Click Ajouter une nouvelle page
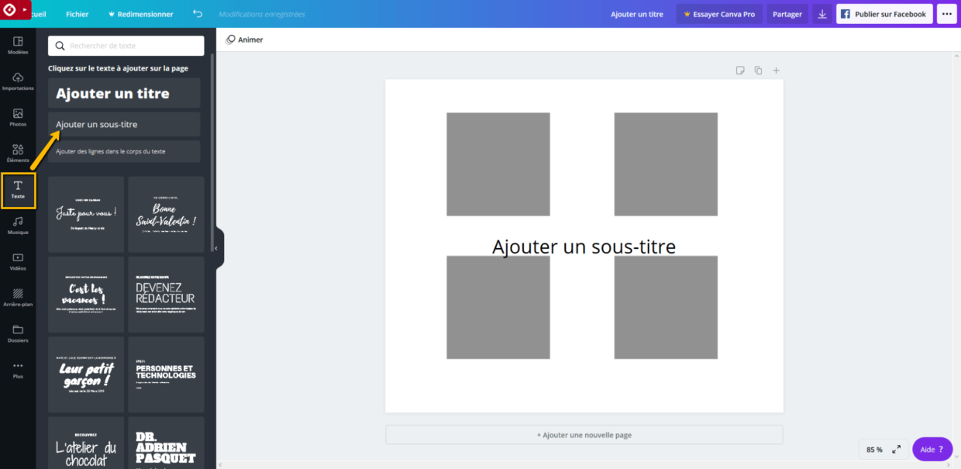This screenshot has height=469, width=961. [584, 435]
